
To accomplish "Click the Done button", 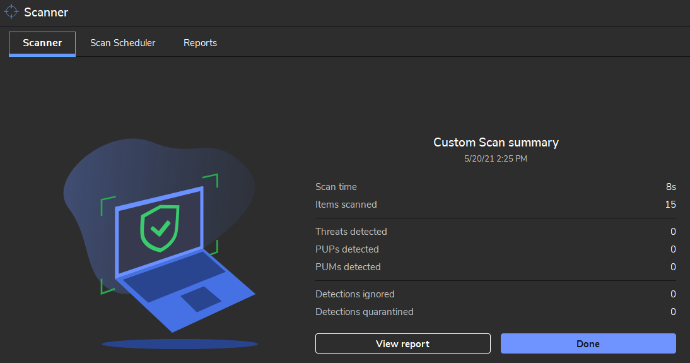I will click(588, 343).
